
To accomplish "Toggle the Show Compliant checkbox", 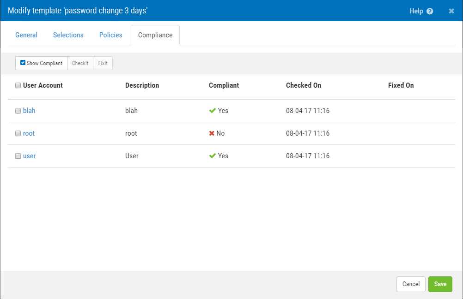I will tap(23, 63).
